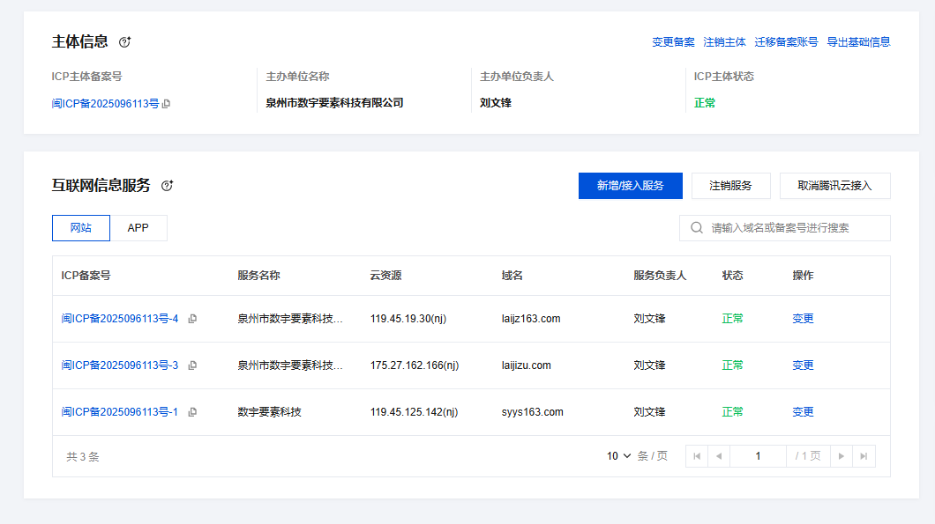Click company name 泉州市数宇要素科技有限公司

coord(334,103)
